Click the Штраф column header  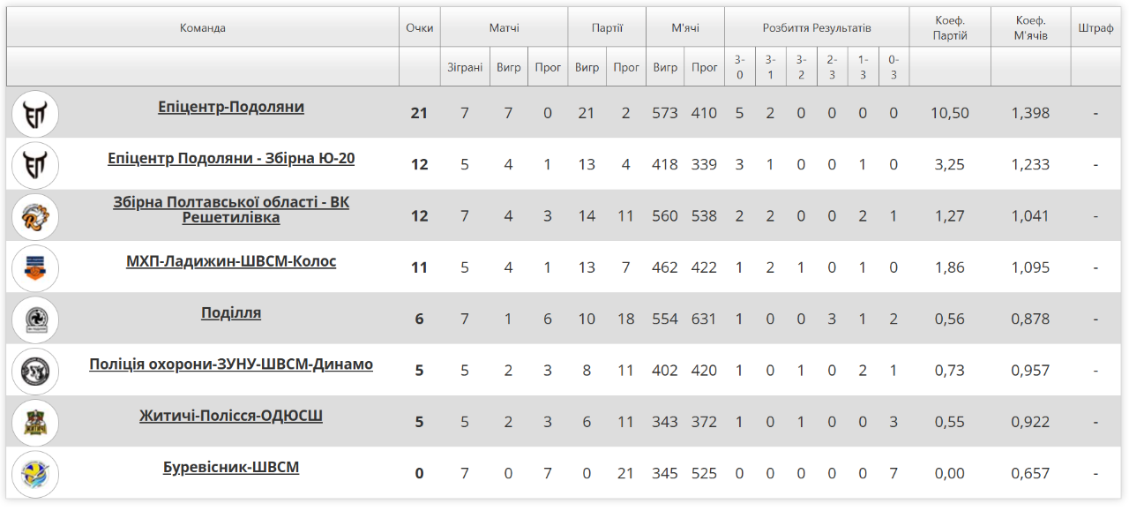coord(1095,27)
